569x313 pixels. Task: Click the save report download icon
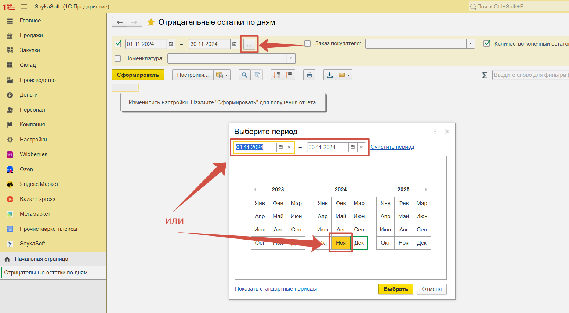click(x=330, y=75)
